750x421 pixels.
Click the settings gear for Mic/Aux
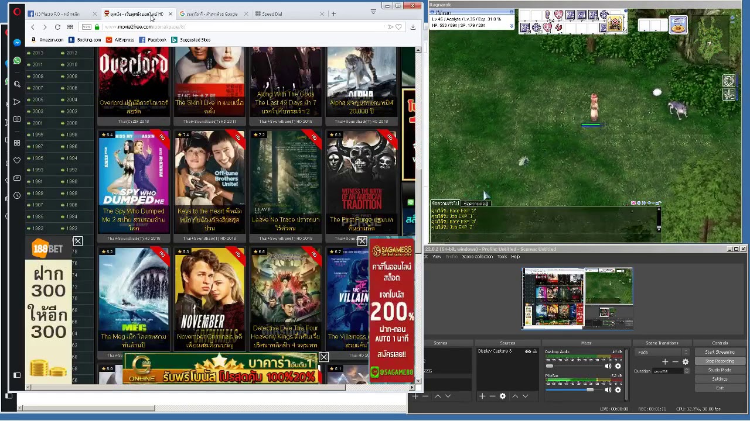tap(618, 390)
